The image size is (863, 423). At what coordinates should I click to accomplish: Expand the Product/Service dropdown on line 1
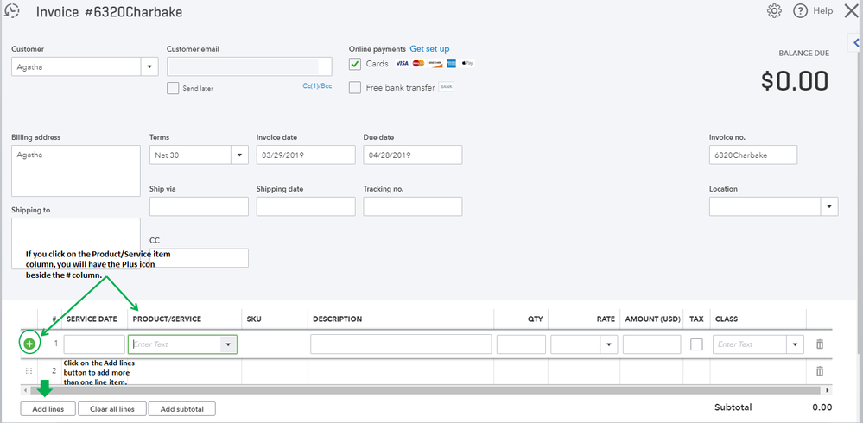click(x=228, y=344)
